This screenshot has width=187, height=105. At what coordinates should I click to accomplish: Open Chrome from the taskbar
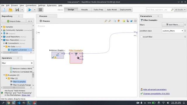click(8, 103)
